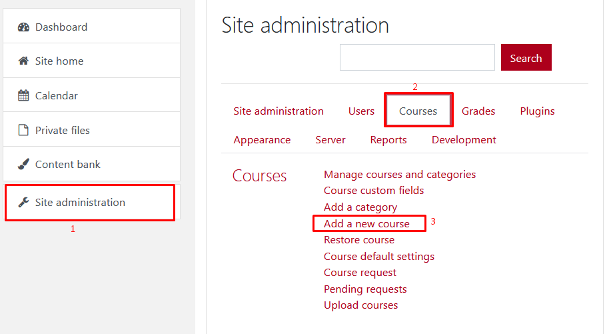
Task: Click the Calendar grid icon
Action: click(x=24, y=95)
